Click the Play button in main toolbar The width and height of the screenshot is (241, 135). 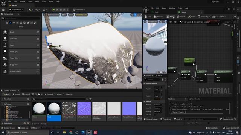(x=53, y=10)
